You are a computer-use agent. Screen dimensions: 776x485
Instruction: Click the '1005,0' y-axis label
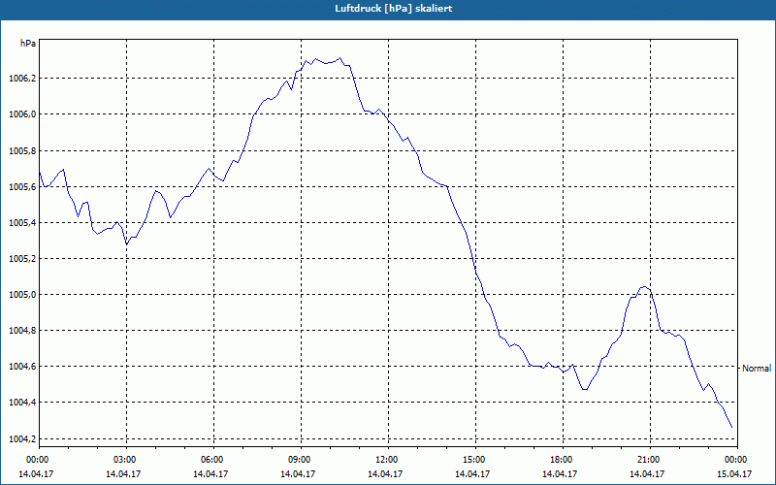tap(22, 295)
